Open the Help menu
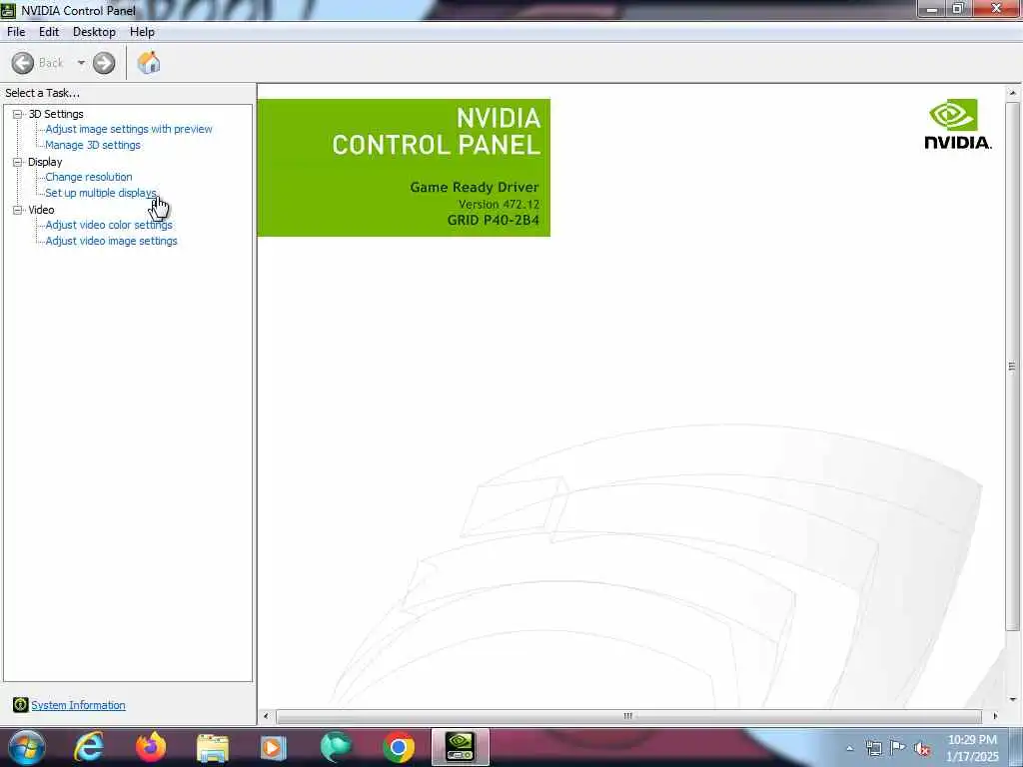 coord(142,32)
